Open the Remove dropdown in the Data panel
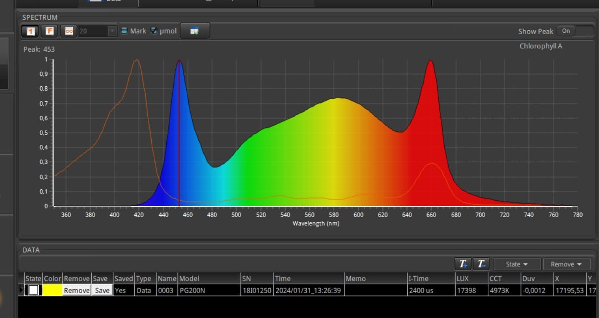The width and height of the screenshot is (599, 318). coord(566,264)
